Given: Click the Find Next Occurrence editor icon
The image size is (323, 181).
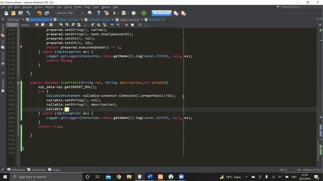Looking at the screenshot, I should pyautogui.click(x=73, y=25).
